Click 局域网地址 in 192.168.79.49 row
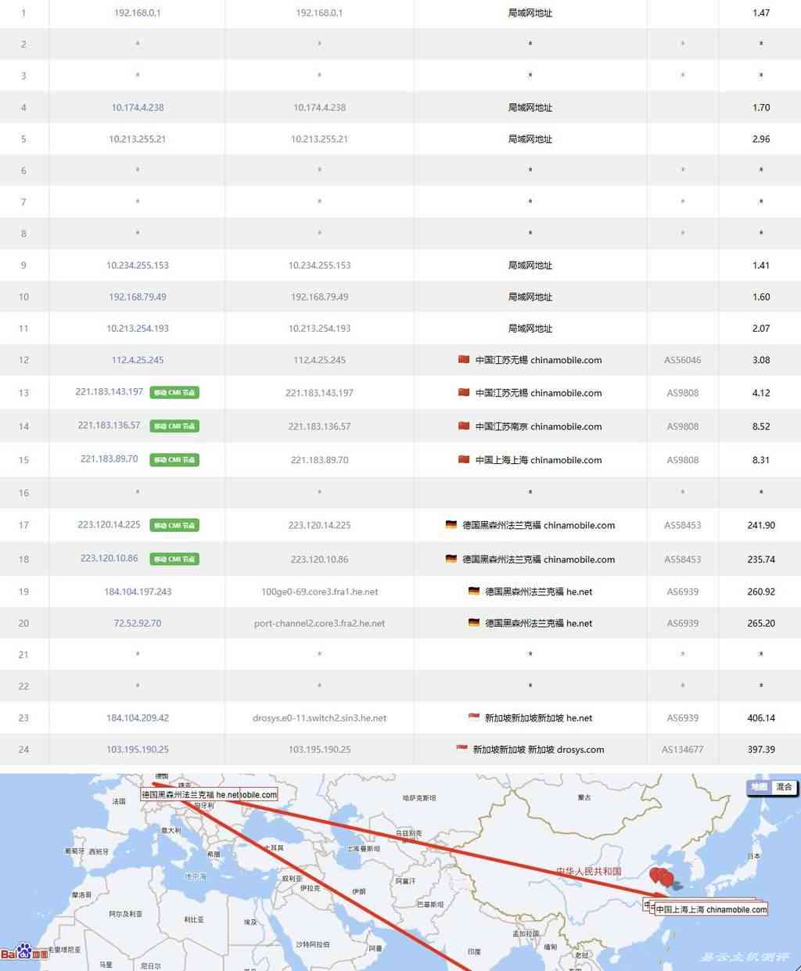The image size is (801, 971). coord(530,297)
